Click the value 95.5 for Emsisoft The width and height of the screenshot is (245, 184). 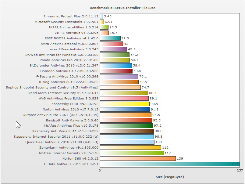(157, 120)
